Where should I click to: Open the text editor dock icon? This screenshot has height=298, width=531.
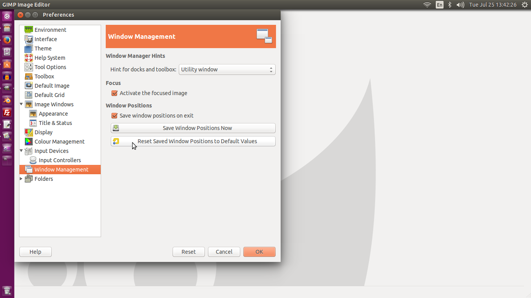(x=7, y=125)
